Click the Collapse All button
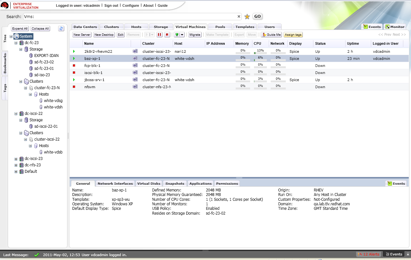The width and height of the screenshot is (411, 260). [x=40, y=29]
